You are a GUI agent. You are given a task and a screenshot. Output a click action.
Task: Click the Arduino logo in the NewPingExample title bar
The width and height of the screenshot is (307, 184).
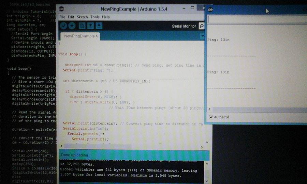[61, 9]
